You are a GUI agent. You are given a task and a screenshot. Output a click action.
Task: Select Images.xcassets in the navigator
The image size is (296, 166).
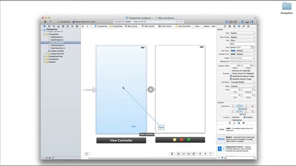pos(57,51)
